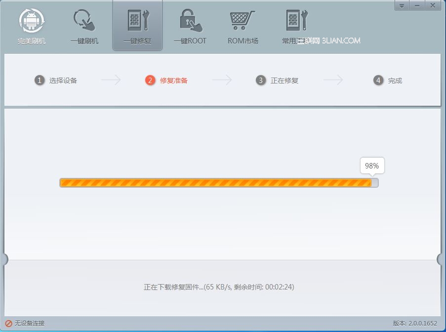Launch the 一键ROOT unlock tool
Viewport: 446px width, 332px height.
click(x=190, y=27)
